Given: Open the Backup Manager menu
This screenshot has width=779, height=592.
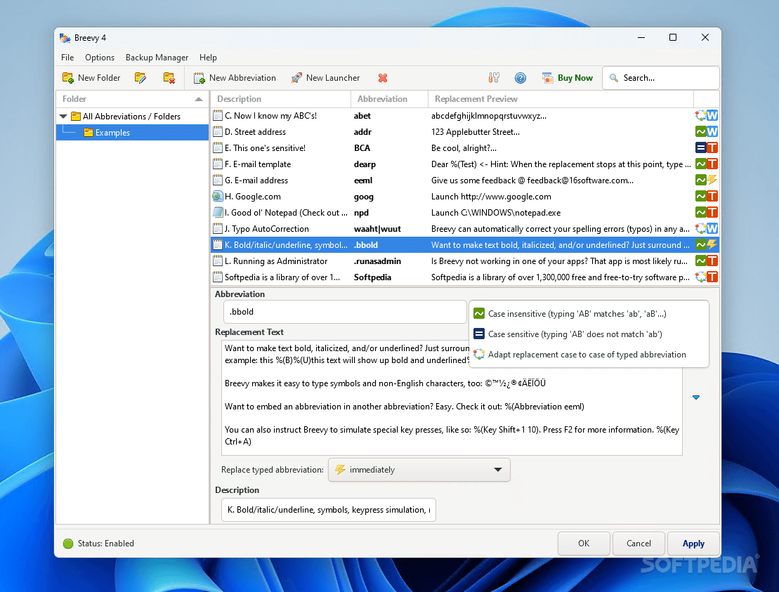Looking at the screenshot, I should point(157,58).
